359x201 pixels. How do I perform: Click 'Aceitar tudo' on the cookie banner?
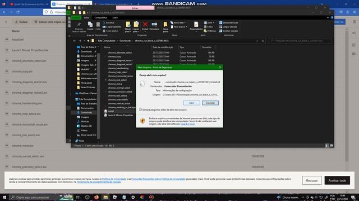(x=337, y=180)
